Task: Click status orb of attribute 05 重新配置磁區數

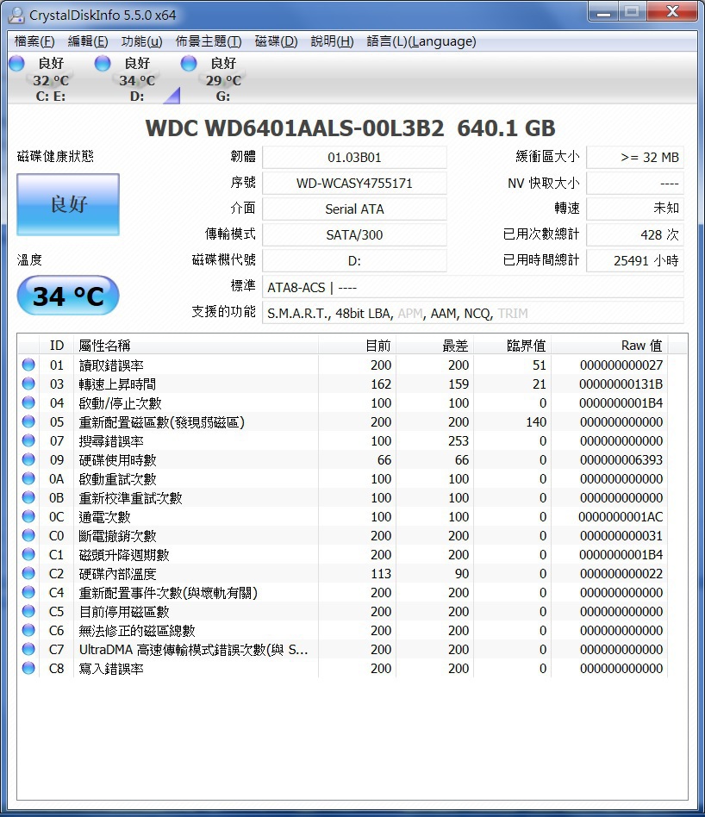Action: coord(28,421)
